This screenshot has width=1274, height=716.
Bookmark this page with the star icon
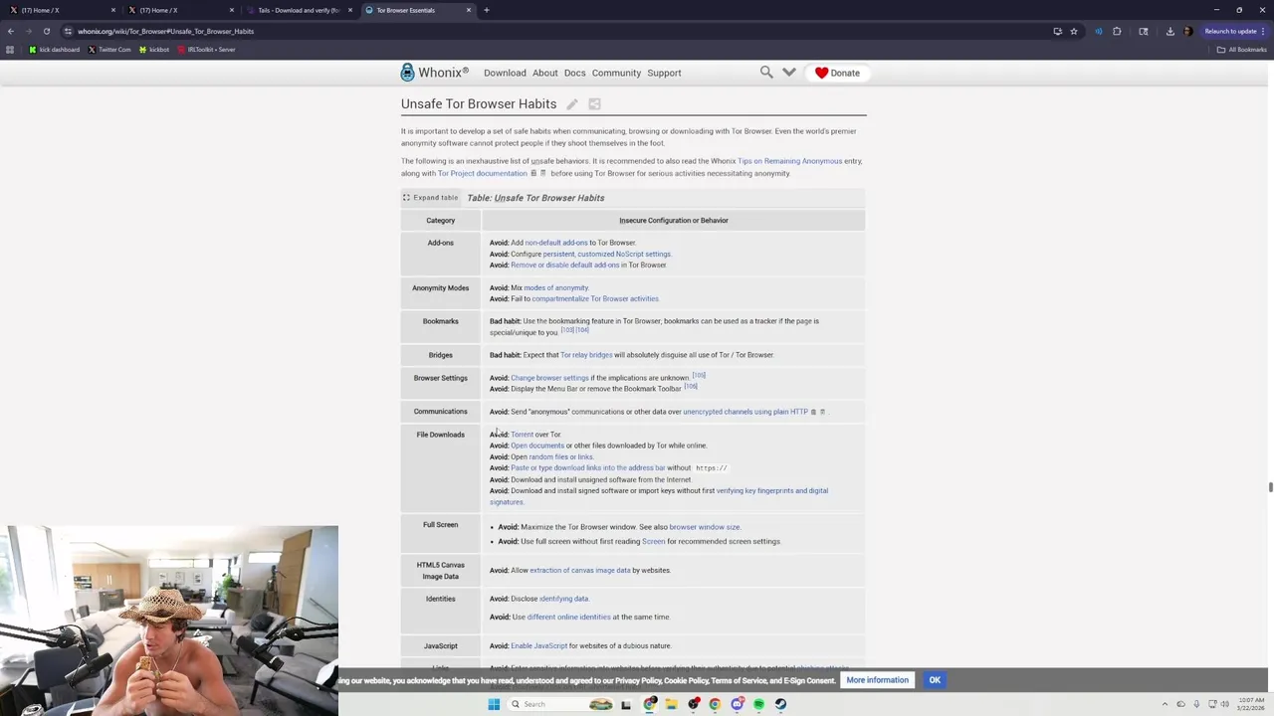tap(1074, 31)
